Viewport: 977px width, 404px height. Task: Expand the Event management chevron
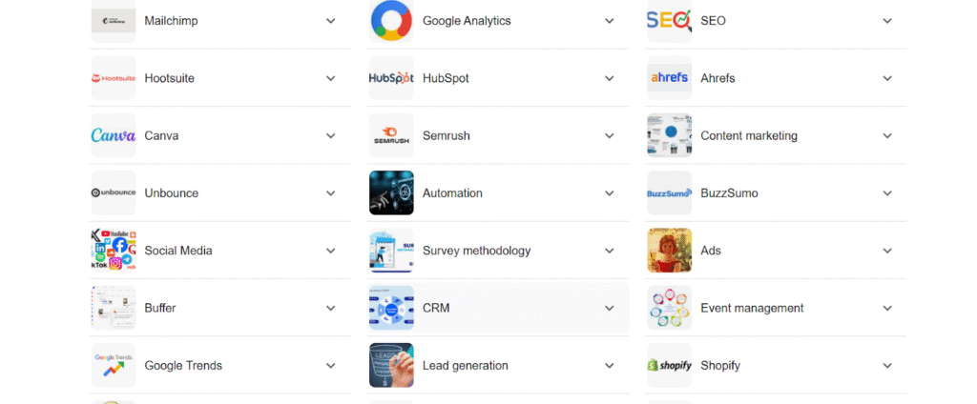coord(887,308)
